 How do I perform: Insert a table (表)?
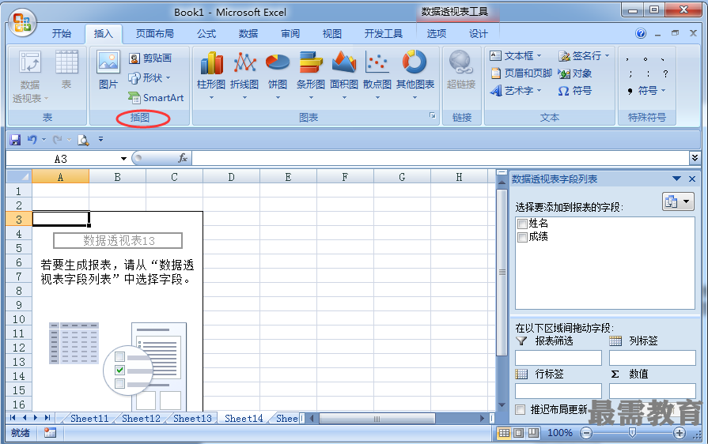click(66, 70)
